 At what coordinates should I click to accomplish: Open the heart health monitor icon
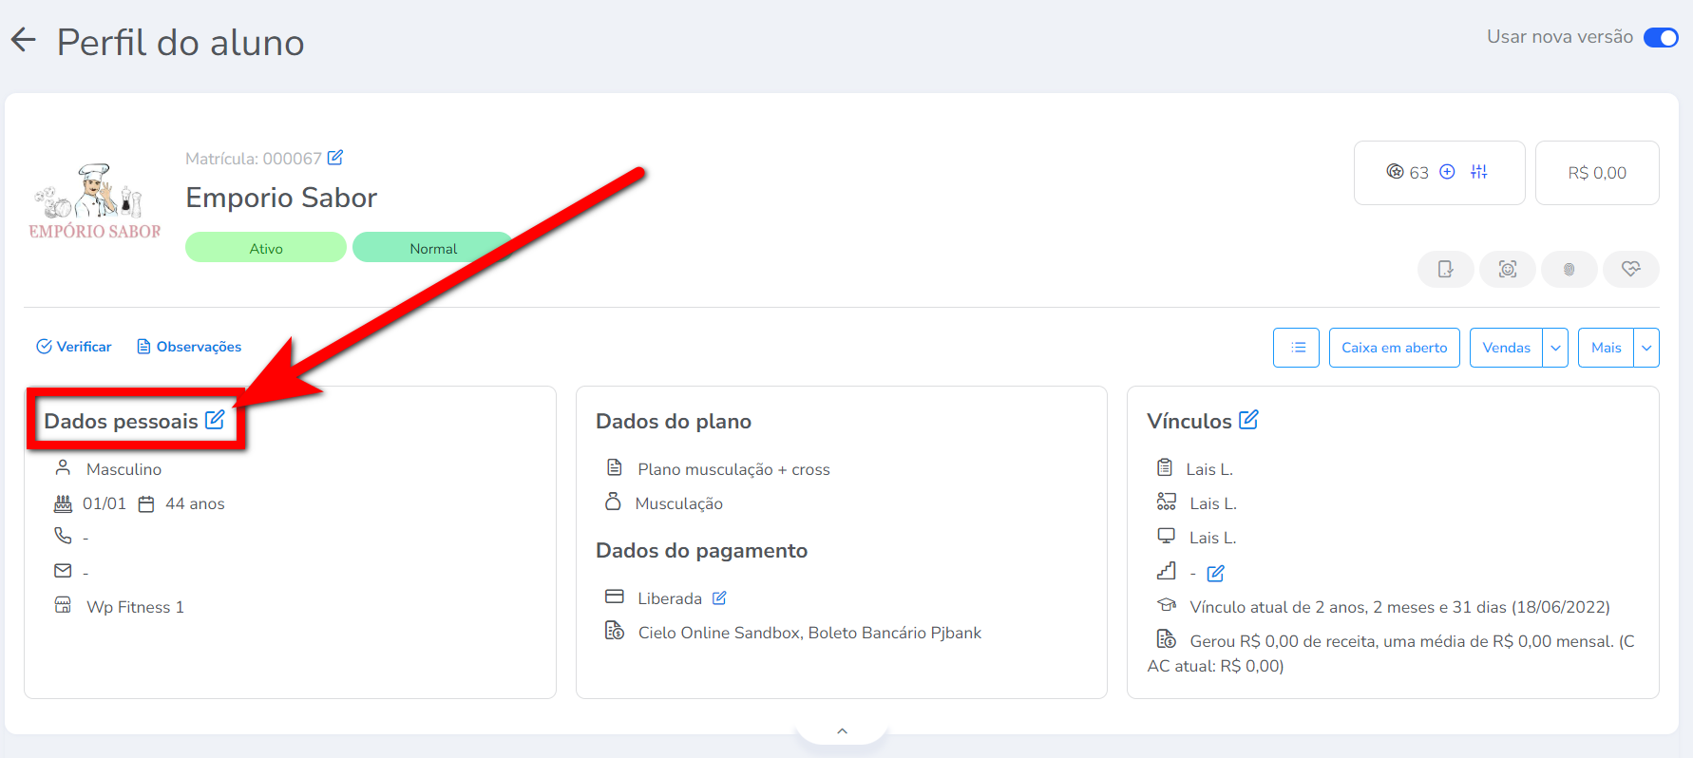point(1630,269)
